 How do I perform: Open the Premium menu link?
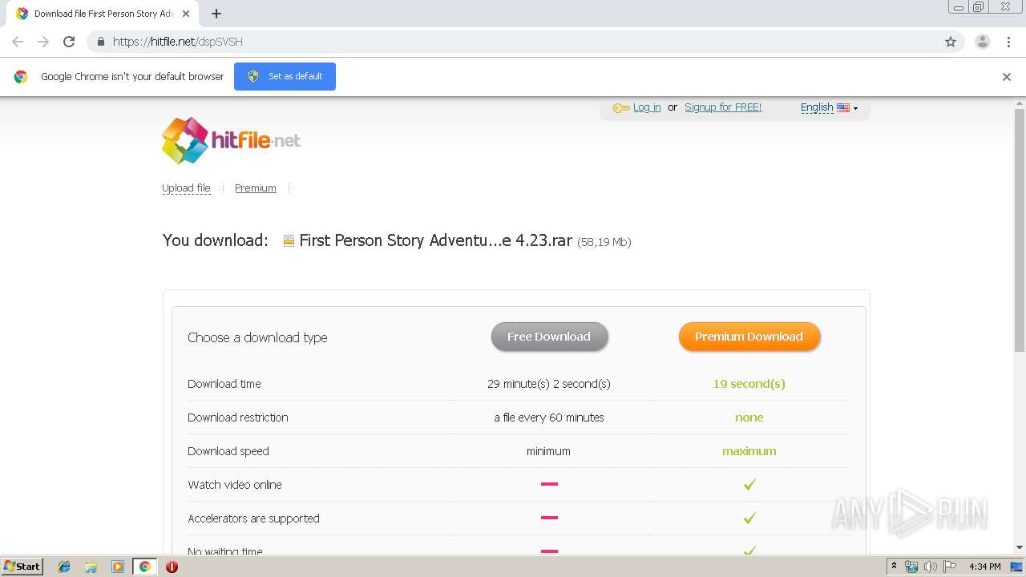(x=256, y=188)
